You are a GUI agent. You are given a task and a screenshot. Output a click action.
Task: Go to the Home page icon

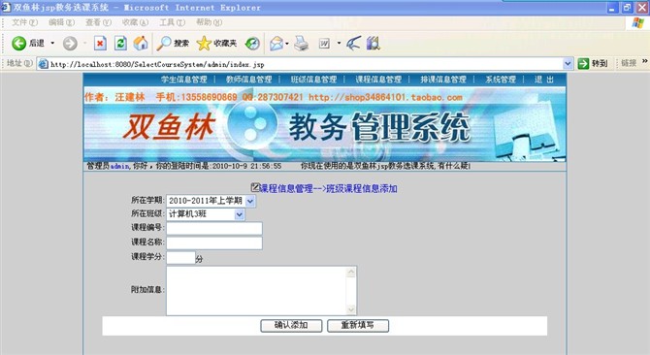point(141,43)
